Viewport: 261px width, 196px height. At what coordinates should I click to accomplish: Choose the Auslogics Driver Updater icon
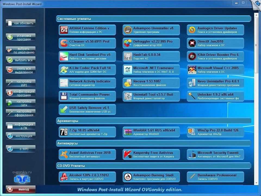192,30
